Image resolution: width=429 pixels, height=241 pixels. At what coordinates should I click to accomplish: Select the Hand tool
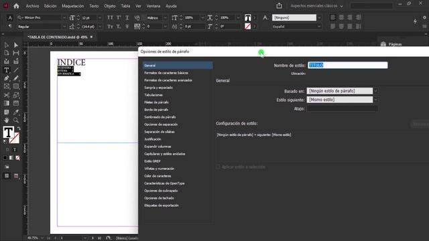point(7,120)
